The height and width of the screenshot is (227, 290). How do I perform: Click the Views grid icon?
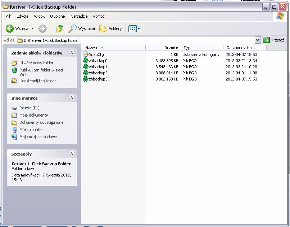132,29
